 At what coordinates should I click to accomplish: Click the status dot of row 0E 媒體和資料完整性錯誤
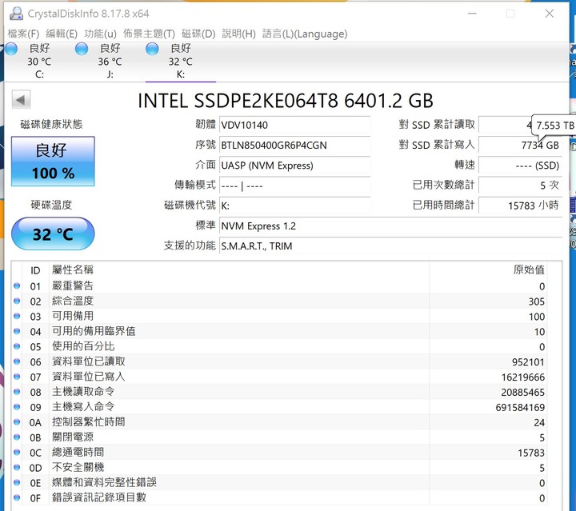[x=17, y=482]
